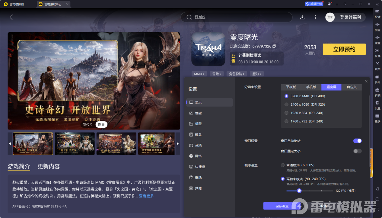Collapse the right sidebar with double arrow
Viewport: 382px width, 218px height.
[377, 4]
